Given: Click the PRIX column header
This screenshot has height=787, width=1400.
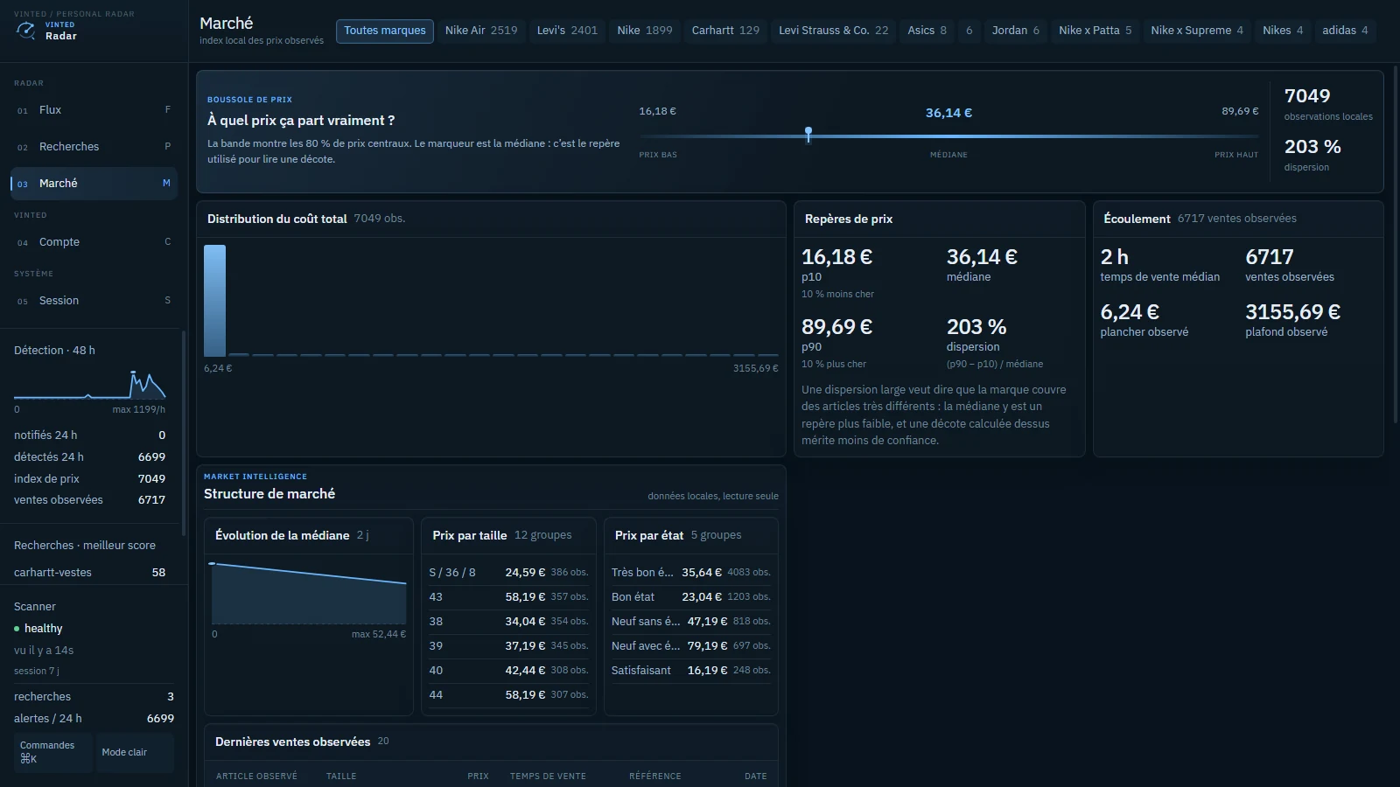Looking at the screenshot, I should click(478, 777).
